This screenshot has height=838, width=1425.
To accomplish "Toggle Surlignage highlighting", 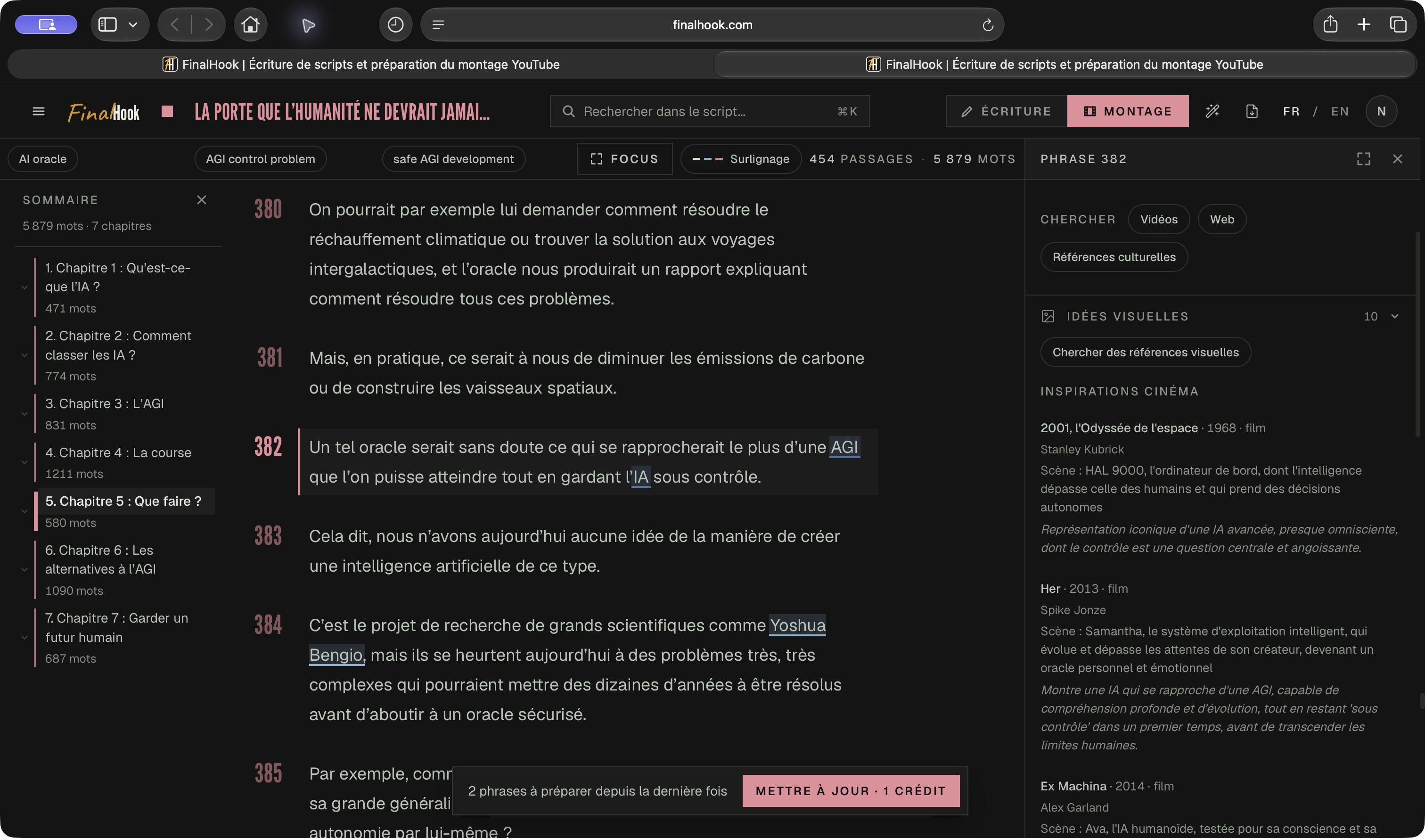I will [740, 159].
